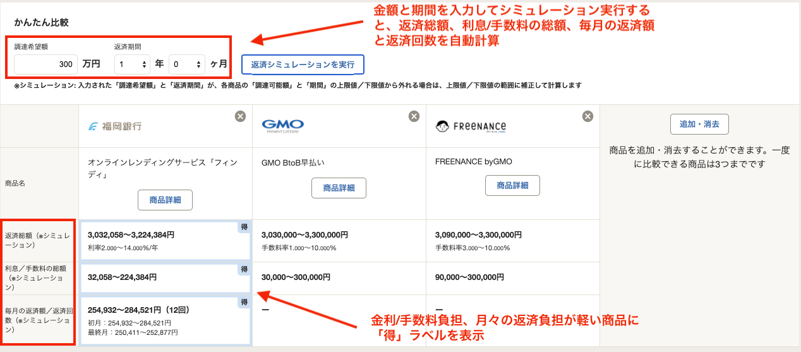Open 商品詳細 for GMO BtoB早払い
The image size is (801, 352).
coord(339,188)
